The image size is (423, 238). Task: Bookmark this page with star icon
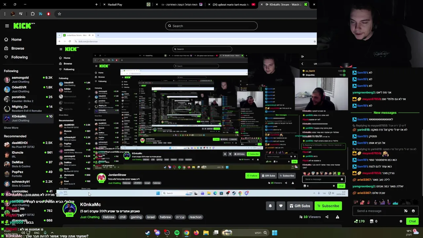pyautogui.click(x=59, y=14)
